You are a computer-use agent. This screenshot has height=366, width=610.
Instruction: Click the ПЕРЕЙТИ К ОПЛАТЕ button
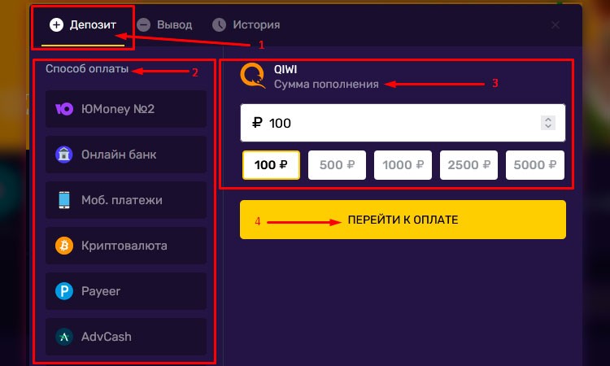pyautogui.click(x=403, y=220)
